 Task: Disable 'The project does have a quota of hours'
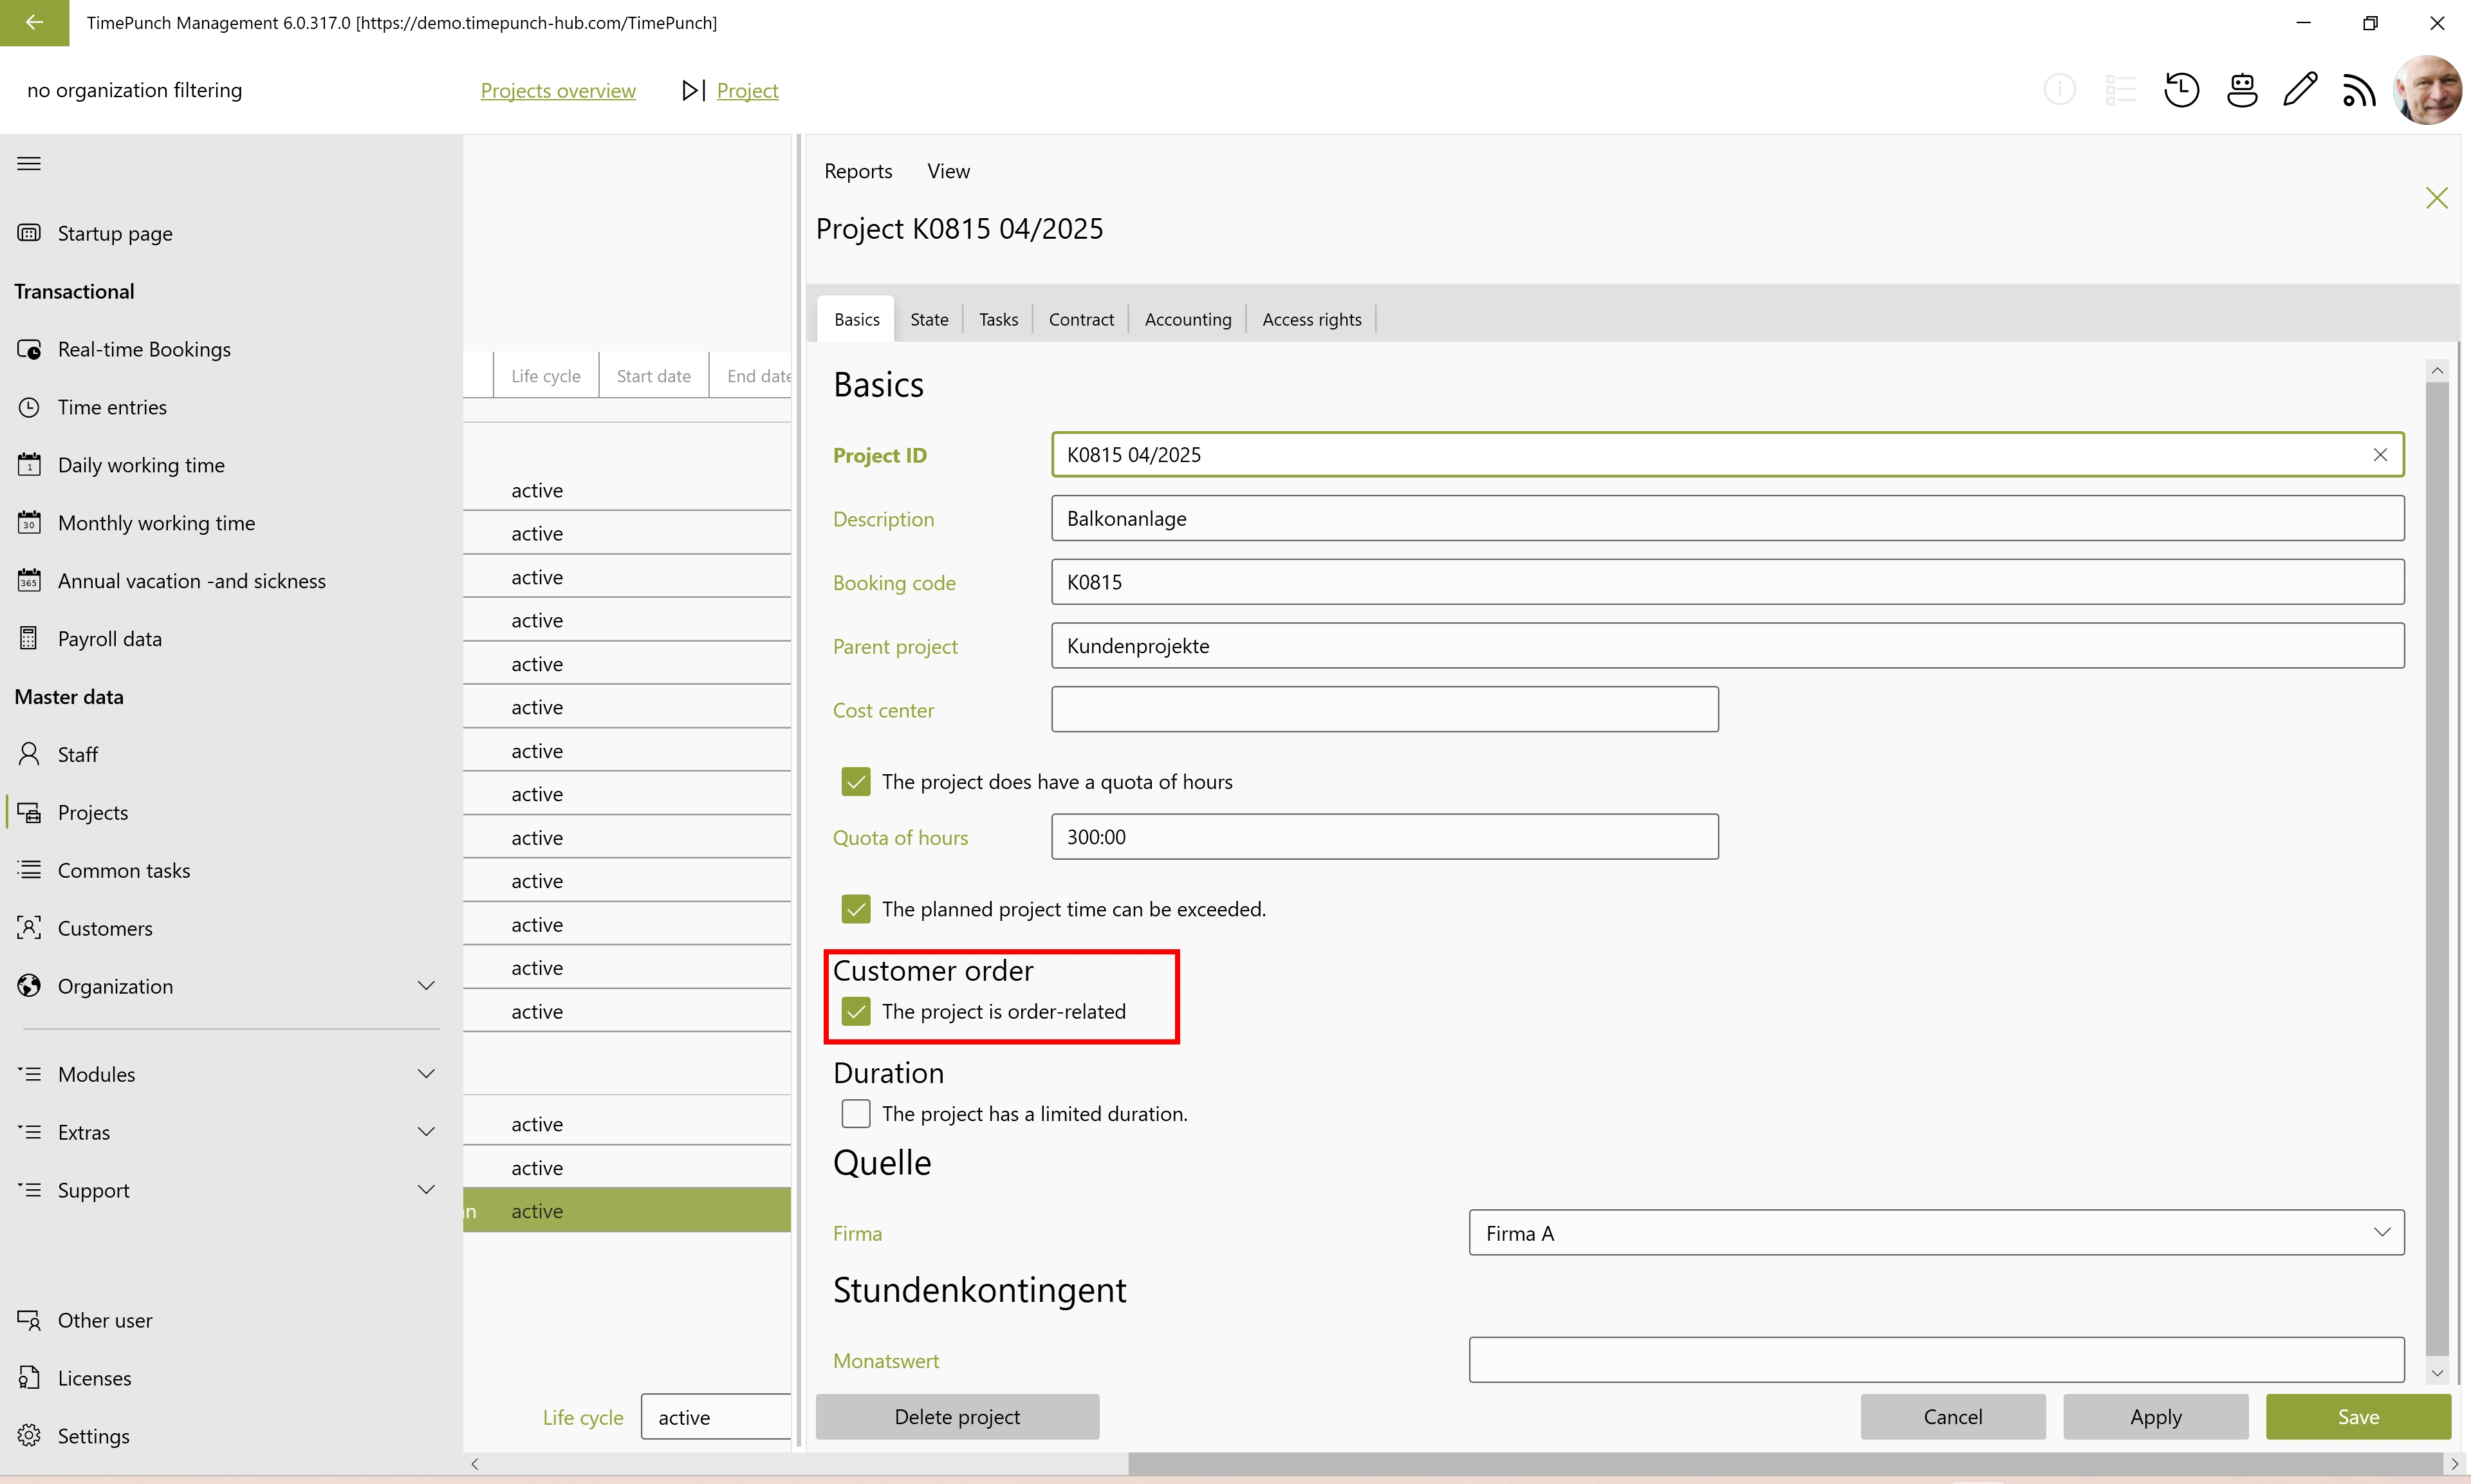click(856, 781)
